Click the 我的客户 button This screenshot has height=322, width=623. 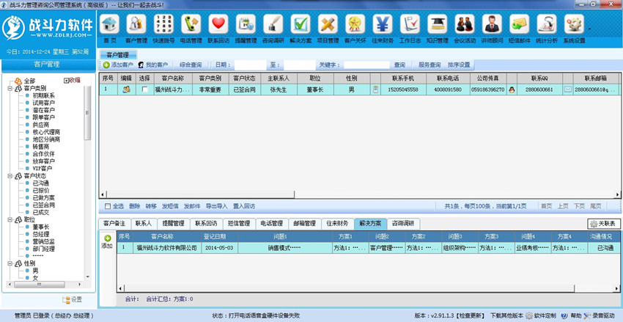point(153,65)
